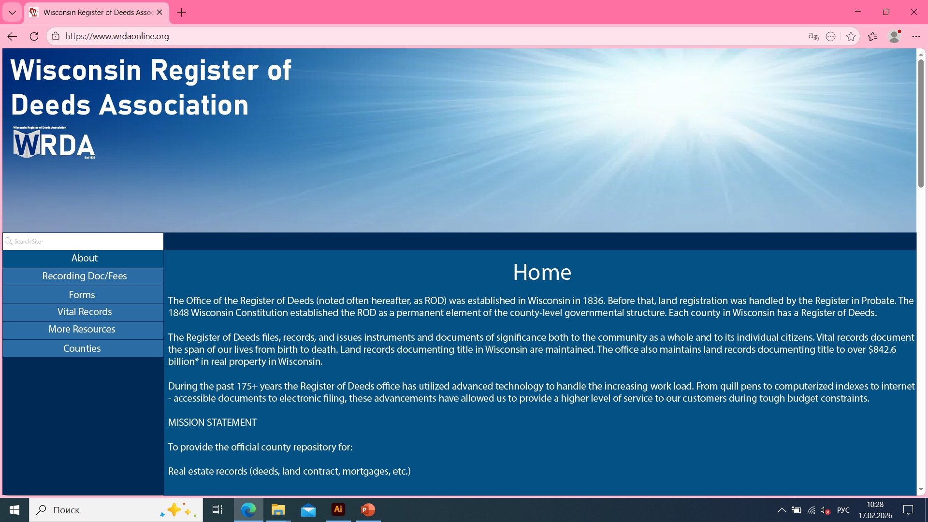Open the favorites list icon

click(x=872, y=36)
